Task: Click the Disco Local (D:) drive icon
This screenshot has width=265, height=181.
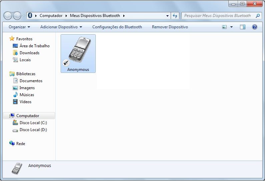Action: 15,130
